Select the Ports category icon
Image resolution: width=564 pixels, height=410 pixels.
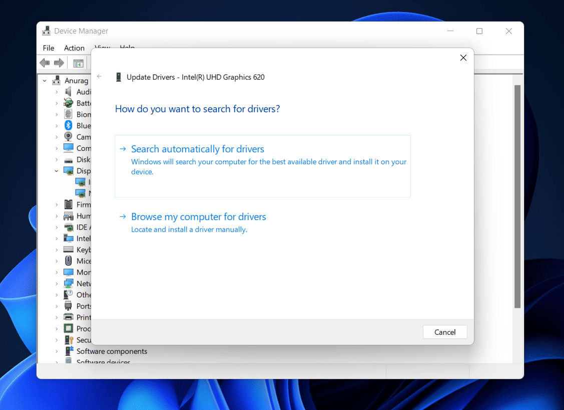(69, 306)
